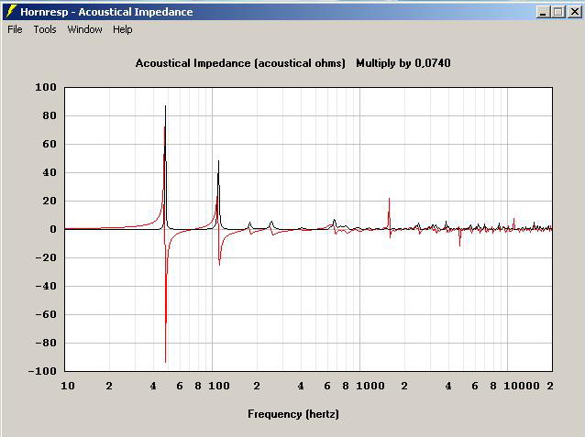Maximize the Hornresp window
The height and width of the screenshot is (437, 585).
click(558, 12)
